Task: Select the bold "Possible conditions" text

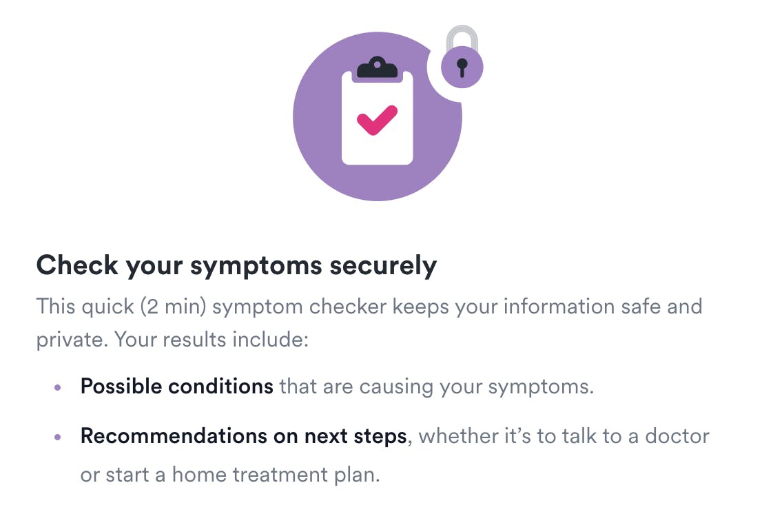Action: [177, 387]
